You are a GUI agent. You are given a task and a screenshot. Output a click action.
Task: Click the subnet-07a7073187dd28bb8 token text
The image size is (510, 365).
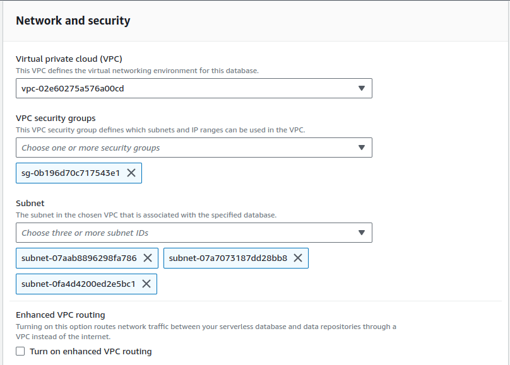pyautogui.click(x=228, y=258)
